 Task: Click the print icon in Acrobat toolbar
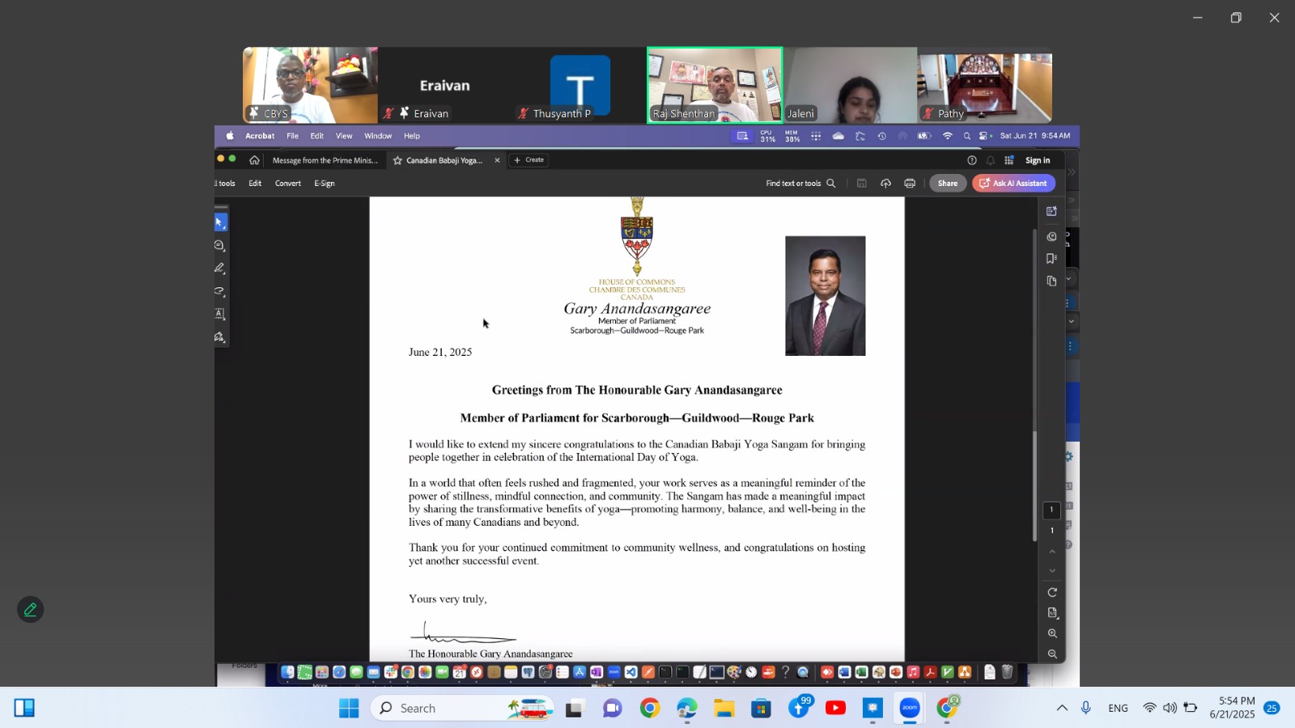(x=910, y=184)
